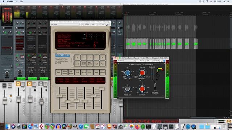The width and height of the screenshot is (232, 130).
Task: Open the Apple menu
Action: (x=3, y=1)
